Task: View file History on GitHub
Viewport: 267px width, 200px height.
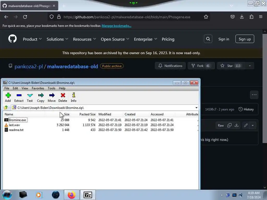Action: (246, 109)
